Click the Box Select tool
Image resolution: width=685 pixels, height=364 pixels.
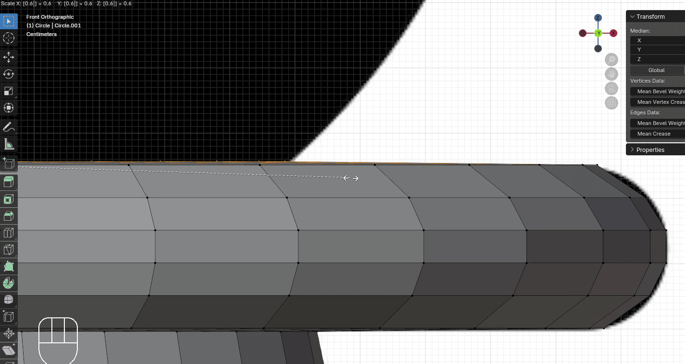(x=9, y=21)
